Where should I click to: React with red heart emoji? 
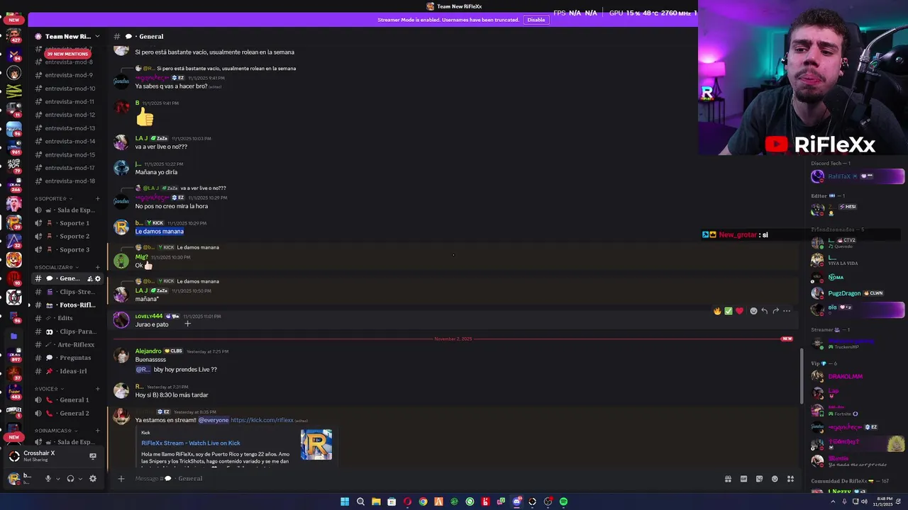[x=740, y=311]
